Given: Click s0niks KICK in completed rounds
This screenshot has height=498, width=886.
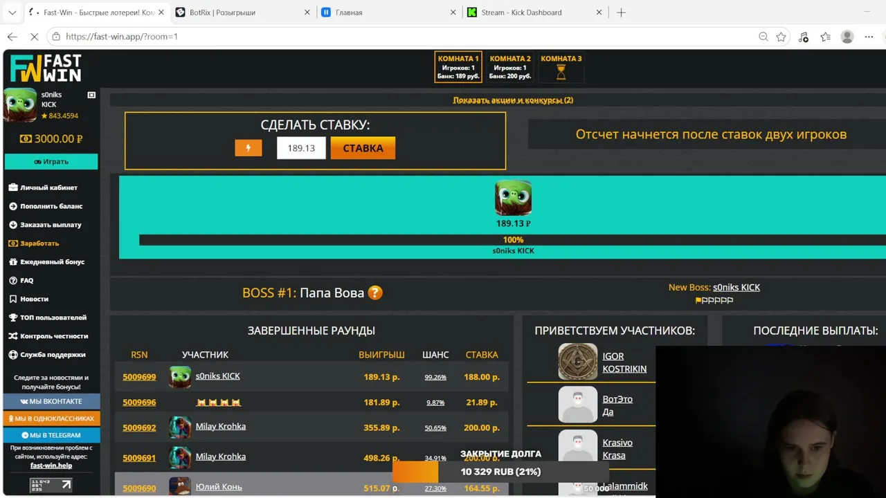Looking at the screenshot, I should [x=218, y=376].
